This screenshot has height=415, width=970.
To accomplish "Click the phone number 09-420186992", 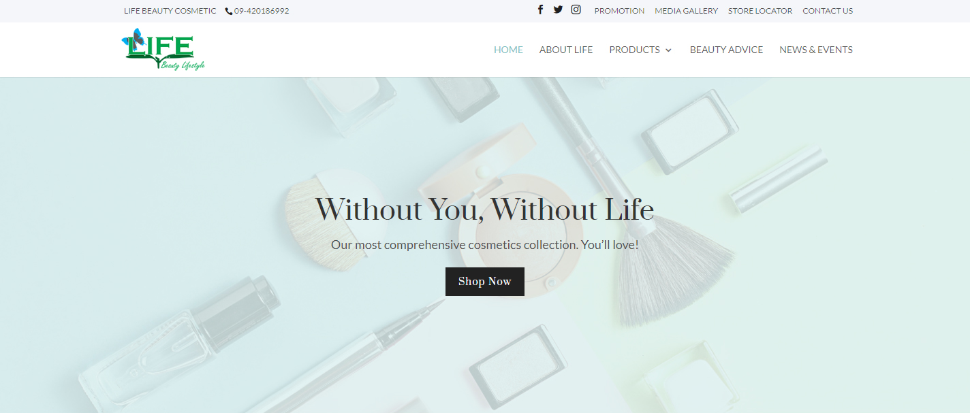I will coord(262,11).
